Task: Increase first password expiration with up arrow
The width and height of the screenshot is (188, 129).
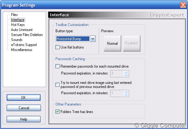Action: (126, 72)
